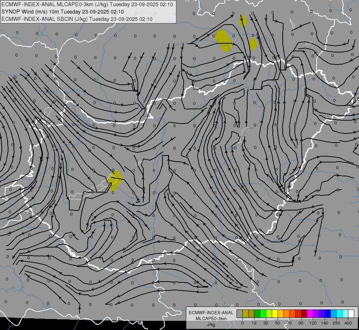Viewport: 359px width, 330px height.
Task: Click the largest olive CAPE polygon near top
Action: (224, 40)
